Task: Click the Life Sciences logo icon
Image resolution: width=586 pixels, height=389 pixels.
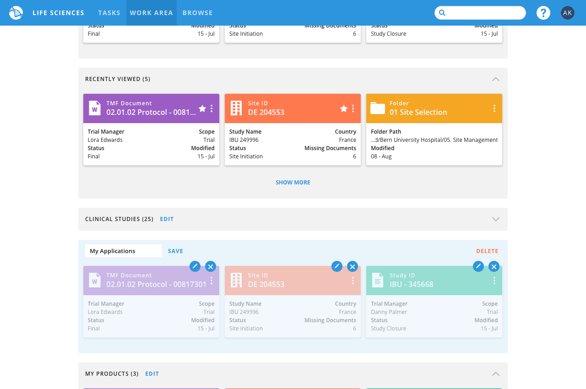Action: tap(16, 13)
